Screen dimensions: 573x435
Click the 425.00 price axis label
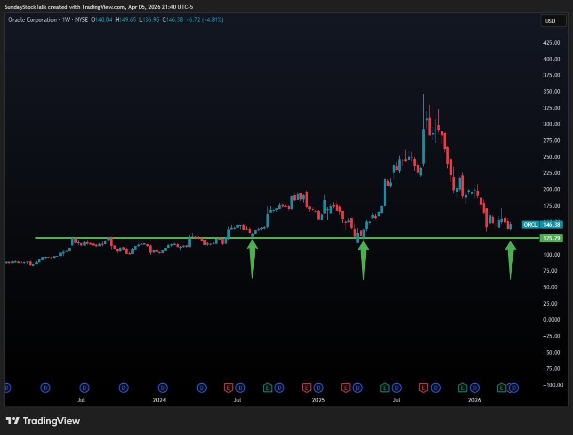click(x=551, y=43)
